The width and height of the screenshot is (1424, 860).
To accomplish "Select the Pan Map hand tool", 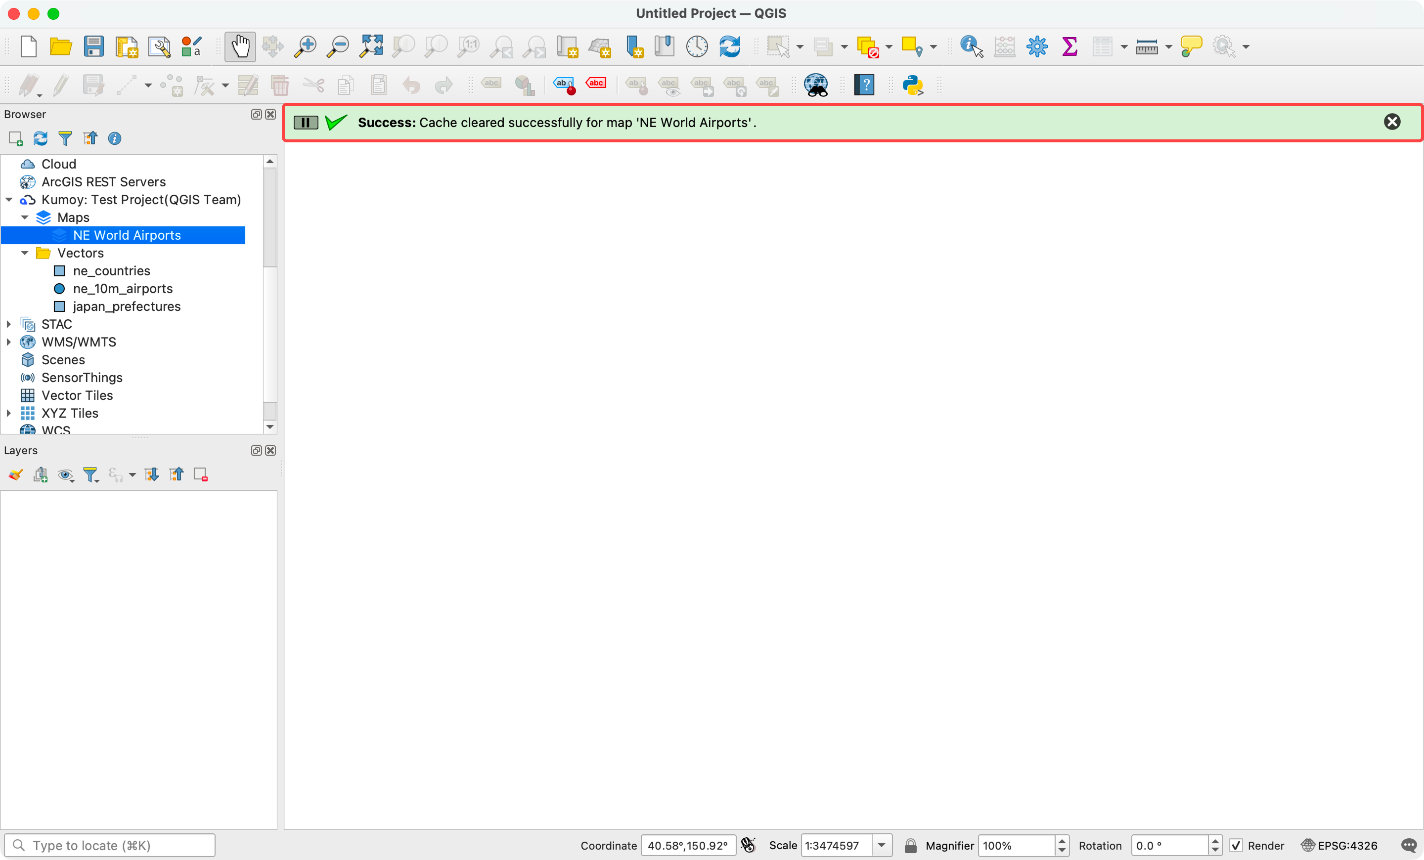I will pos(240,46).
